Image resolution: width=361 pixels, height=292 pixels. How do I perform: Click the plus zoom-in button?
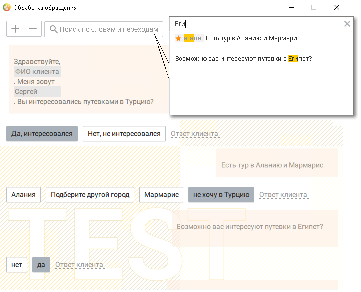[x=15, y=29]
